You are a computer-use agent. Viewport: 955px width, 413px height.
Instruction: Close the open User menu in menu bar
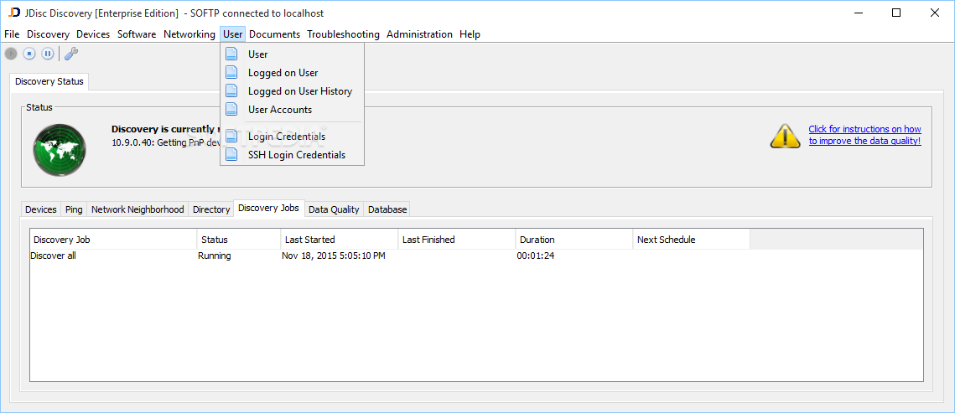click(232, 34)
